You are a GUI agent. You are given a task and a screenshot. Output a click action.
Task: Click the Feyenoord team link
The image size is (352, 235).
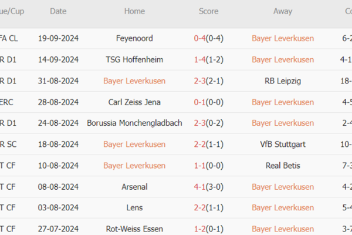[134, 38]
